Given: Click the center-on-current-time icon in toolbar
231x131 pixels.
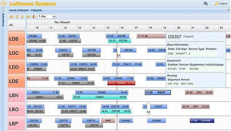Looking at the screenshot, I should click(34, 17).
